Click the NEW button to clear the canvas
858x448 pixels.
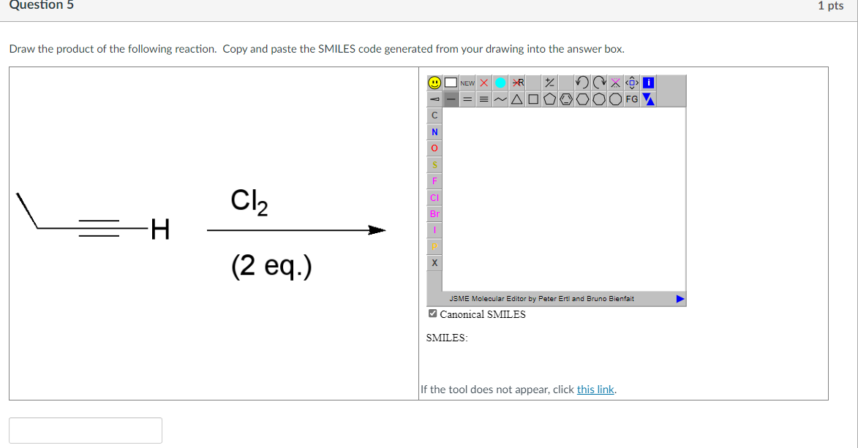click(467, 83)
